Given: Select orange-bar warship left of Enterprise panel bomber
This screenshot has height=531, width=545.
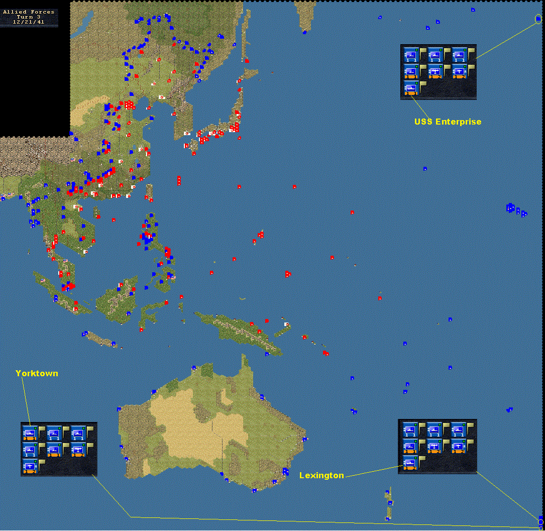Looking at the screenshot, I should tap(410, 72).
